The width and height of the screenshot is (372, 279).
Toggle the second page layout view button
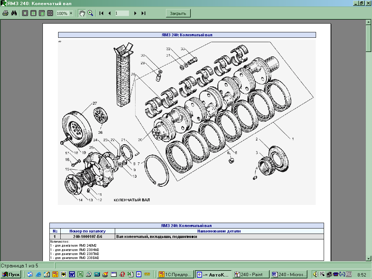33,13
